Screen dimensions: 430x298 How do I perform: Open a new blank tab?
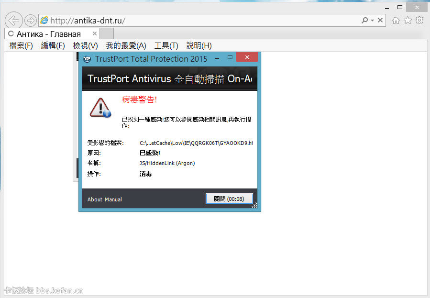click(107, 34)
